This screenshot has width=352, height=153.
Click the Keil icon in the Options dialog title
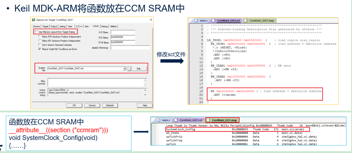[34, 20]
